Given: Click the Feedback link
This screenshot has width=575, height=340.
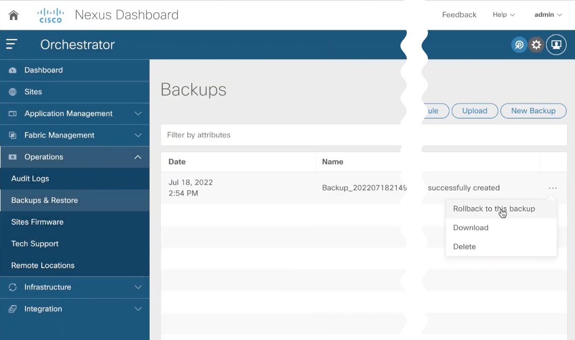Looking at the screenshot, I should point(459,15).
